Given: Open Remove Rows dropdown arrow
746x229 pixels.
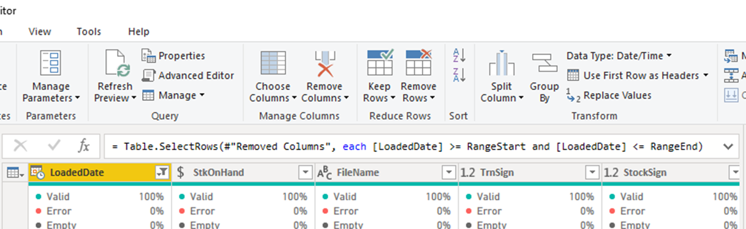Looking at the screenshot, I should 433,98.
